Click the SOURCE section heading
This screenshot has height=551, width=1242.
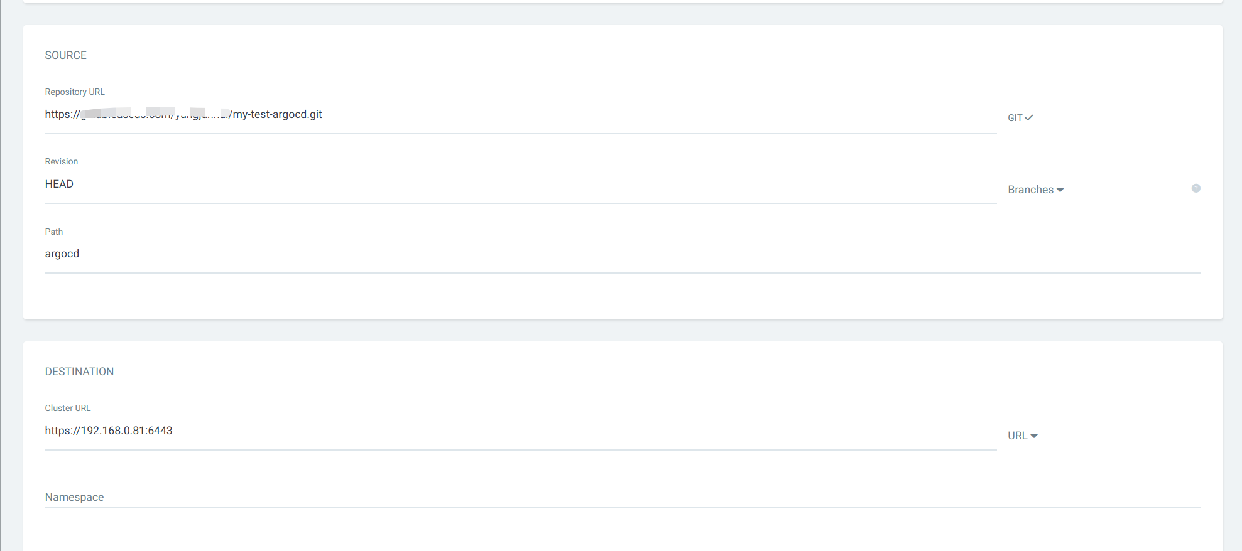point(66,55)
